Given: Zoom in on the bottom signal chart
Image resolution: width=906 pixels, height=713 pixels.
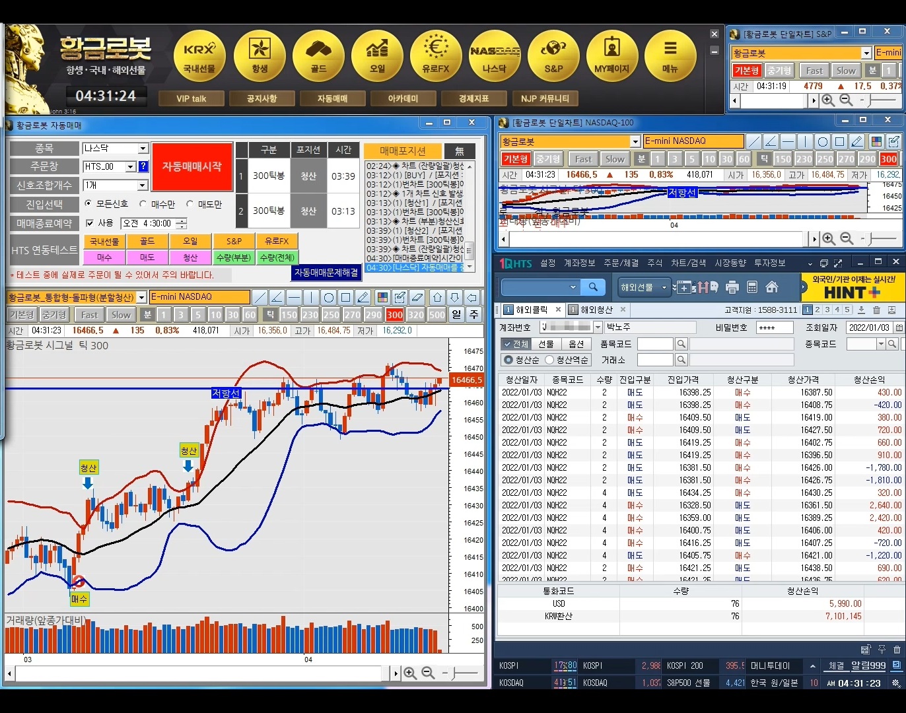Looking at the screenshot, I should 410,673.
